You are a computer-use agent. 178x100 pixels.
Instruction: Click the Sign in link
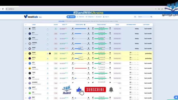(106, 17)
